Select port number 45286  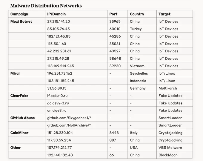[x=115, y=36]
